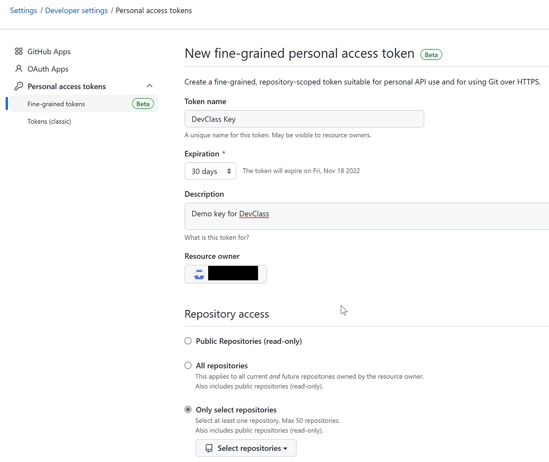The image size is (549, 462).
Task: Click the repository book icon in Select repositories
Action: click(x=209, y=448)
